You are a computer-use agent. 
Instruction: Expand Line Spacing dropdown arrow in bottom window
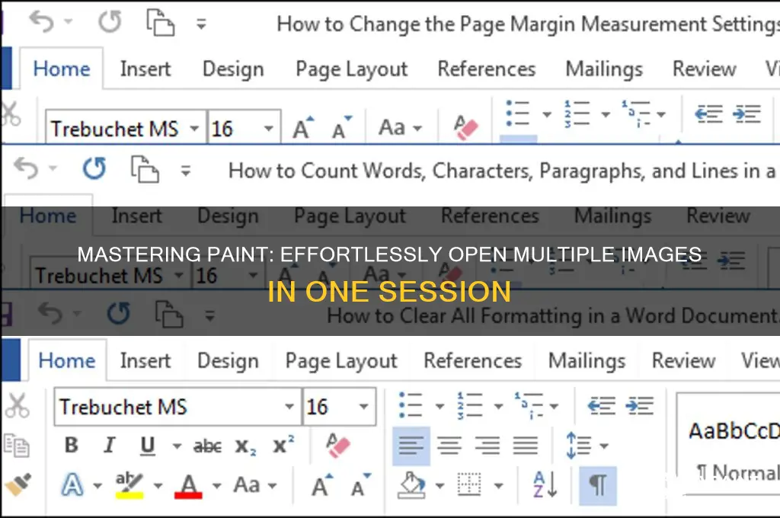(604, 446)
